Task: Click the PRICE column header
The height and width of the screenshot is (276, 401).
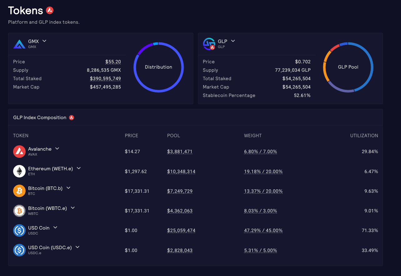Action: click(131, 136)
